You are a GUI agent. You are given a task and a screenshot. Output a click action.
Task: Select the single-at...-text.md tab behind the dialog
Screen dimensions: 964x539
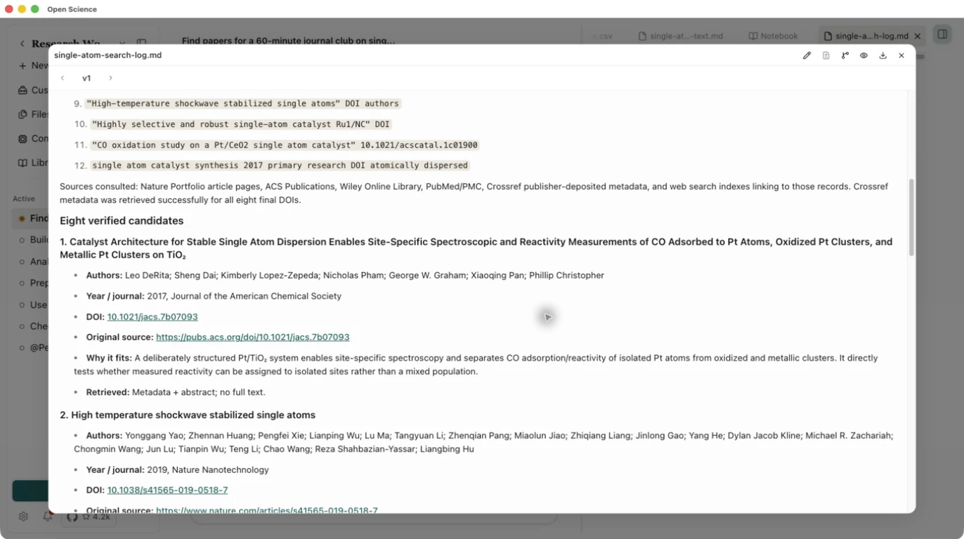pyautogui.click(x=681, y=36)
